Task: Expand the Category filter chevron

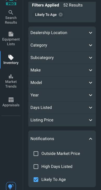Action: pyautogui.click(x=91, y=45)
